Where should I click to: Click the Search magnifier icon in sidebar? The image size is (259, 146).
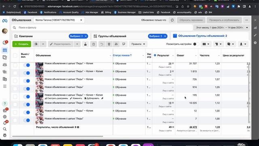click(4, 129)
